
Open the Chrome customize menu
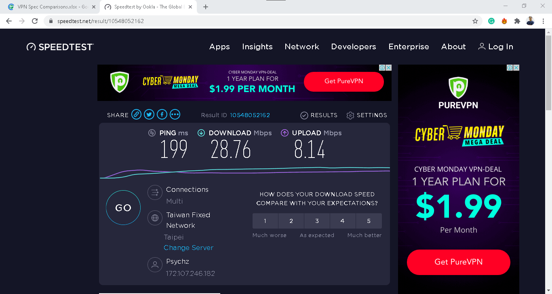click(543, 21)
